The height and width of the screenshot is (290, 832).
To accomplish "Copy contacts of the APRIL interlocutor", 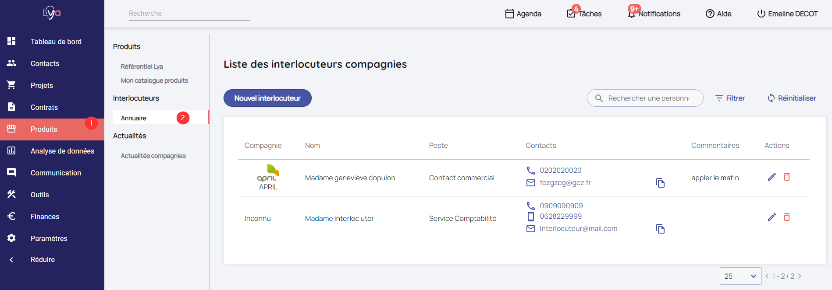I will [660, 183].
